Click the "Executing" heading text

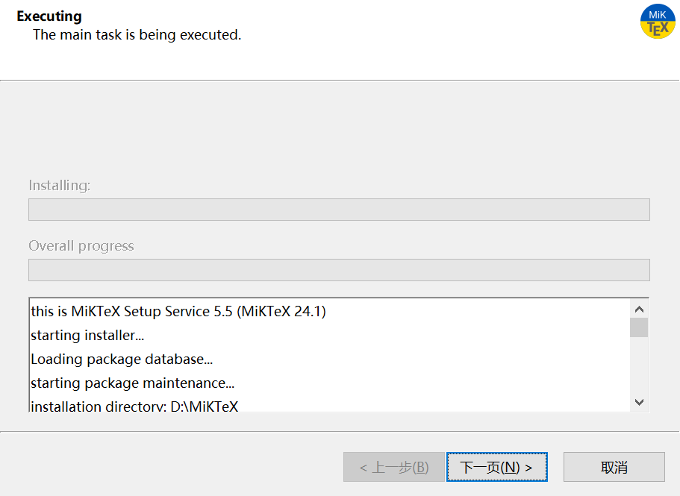[x=49, y=16]
